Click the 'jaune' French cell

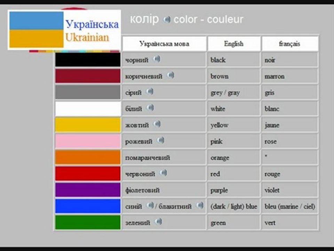pos(290,125)
